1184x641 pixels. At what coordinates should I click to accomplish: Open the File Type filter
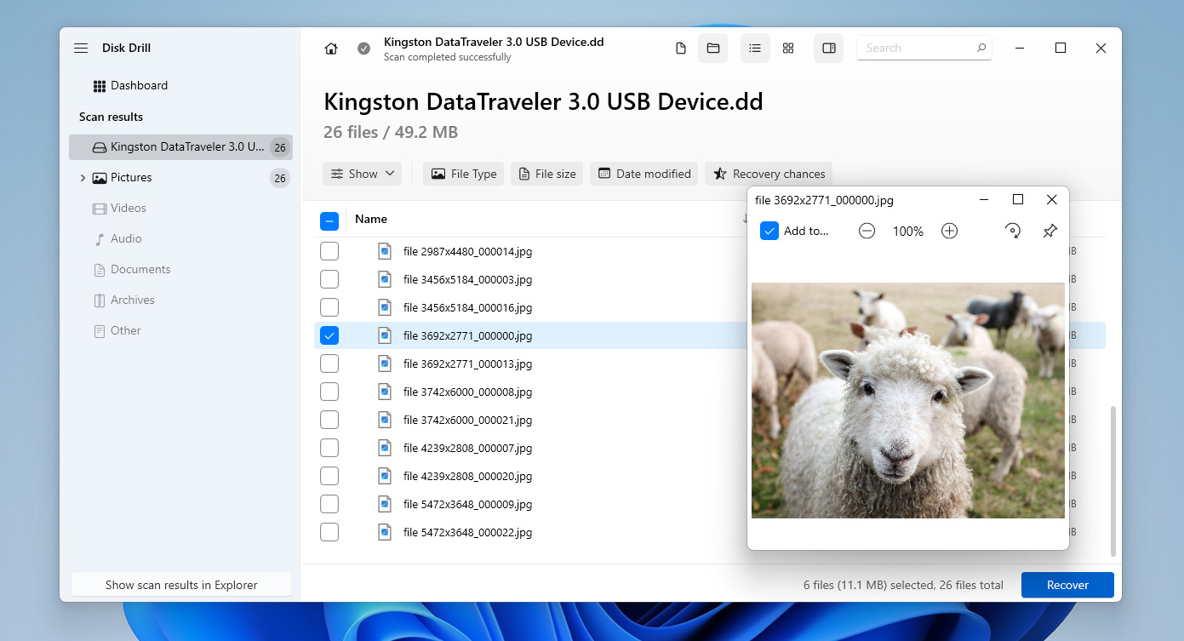pos(464,174)
